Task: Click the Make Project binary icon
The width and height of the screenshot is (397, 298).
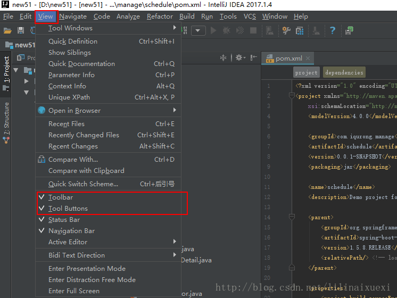Action: pyautogui.click(x=185, y=30)
